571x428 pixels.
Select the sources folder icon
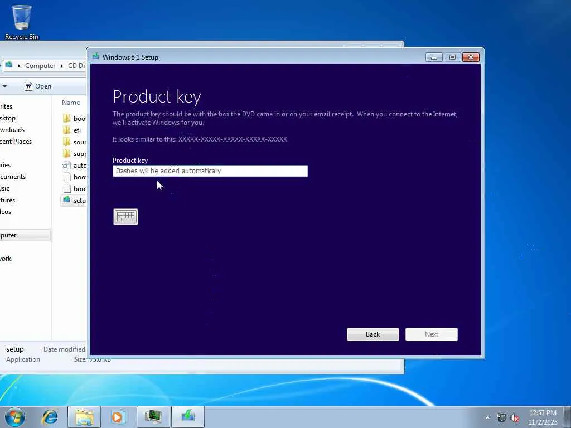tap(67, 142)
